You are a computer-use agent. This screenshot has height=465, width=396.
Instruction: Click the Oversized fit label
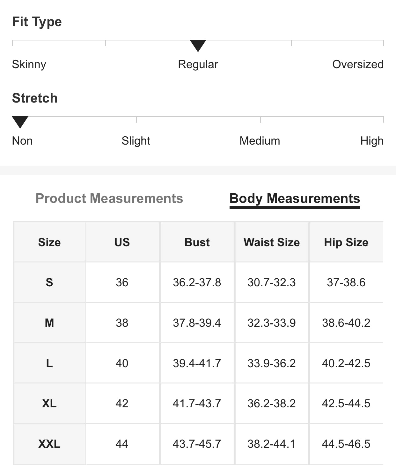(x=358, y=64)
